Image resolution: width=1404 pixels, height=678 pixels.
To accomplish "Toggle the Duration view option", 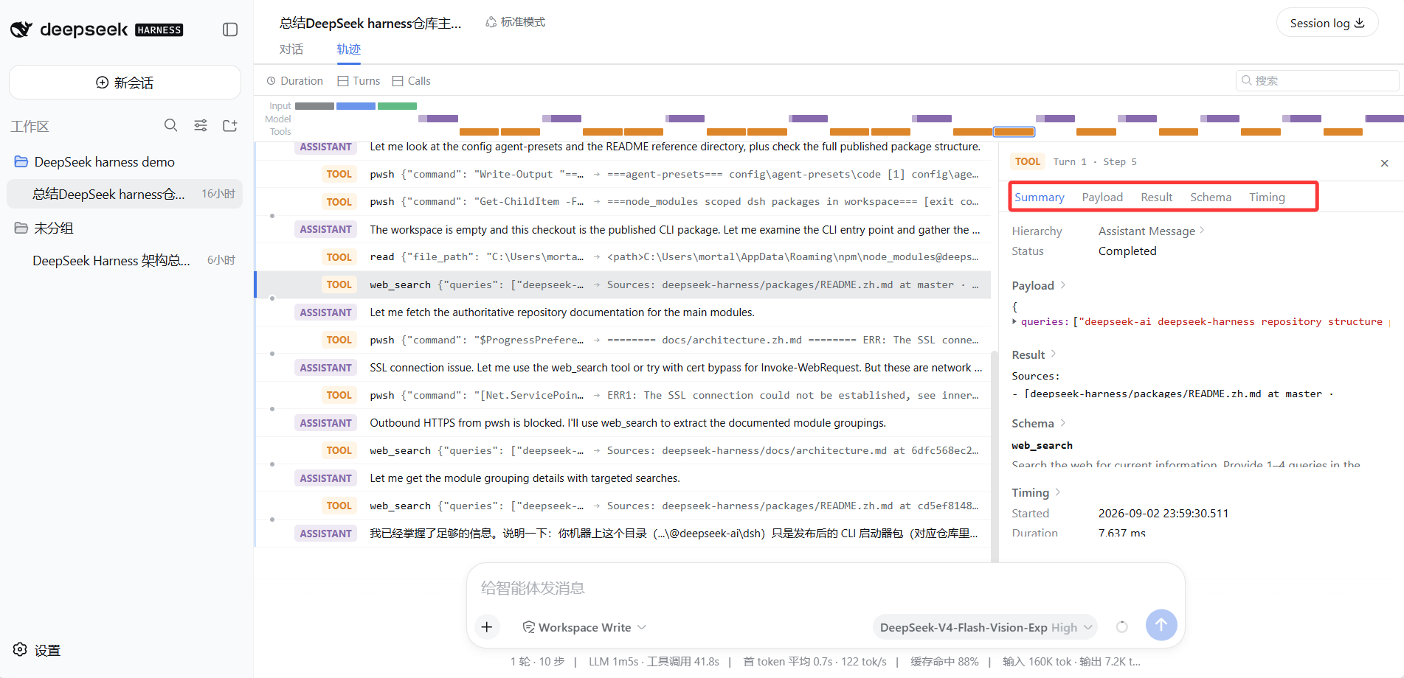I will 295,81.
